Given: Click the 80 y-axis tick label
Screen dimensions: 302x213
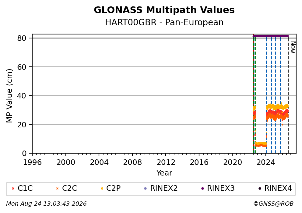Looking at the screenshot, I should 22,38.
